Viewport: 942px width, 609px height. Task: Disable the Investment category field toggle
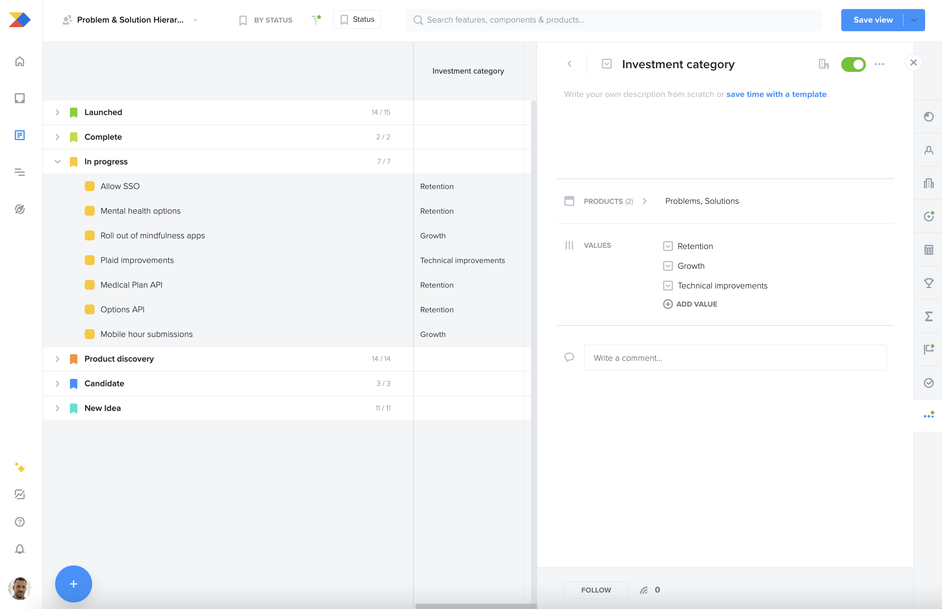[x=854, y=64]
